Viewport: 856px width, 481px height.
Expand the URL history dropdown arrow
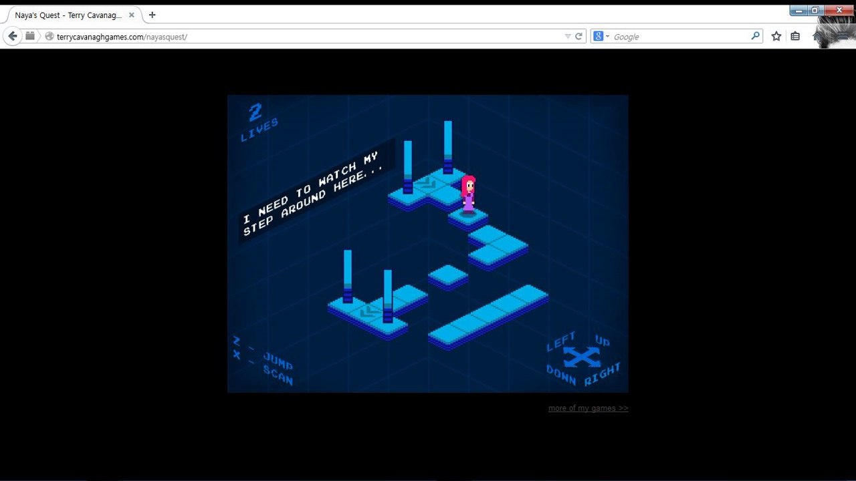tap(568, 36)
